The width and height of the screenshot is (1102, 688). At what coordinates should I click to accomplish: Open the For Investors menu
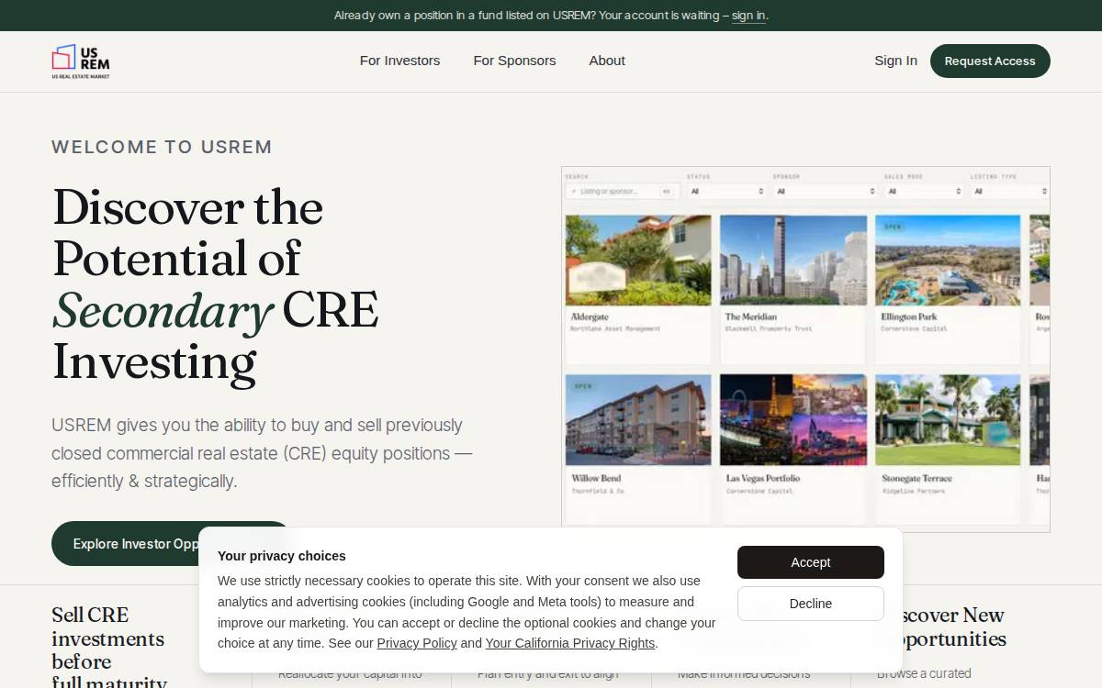coord(399,61)
